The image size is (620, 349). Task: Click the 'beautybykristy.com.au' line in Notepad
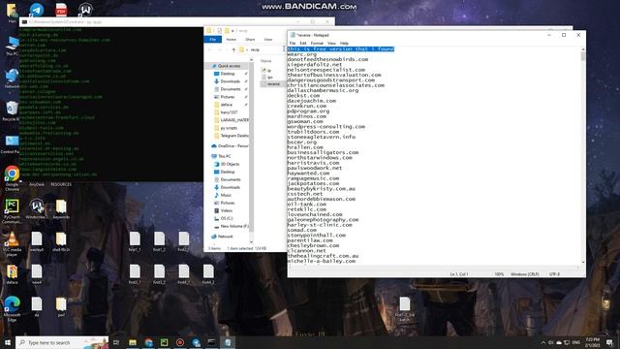tap(321, 189)
